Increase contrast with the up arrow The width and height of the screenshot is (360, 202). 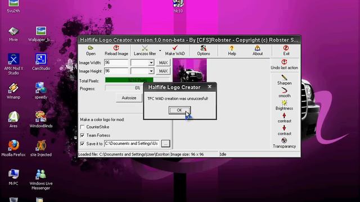(x=284, y=115)
